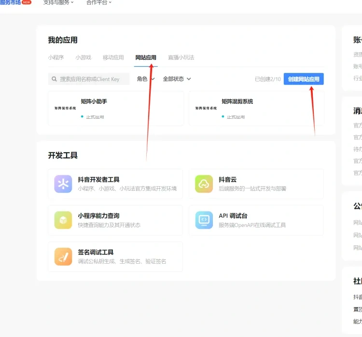The height and width of the screenshot is (337, 362).
Task: Select the 移动应用 tab
Action: click(113, 57)
